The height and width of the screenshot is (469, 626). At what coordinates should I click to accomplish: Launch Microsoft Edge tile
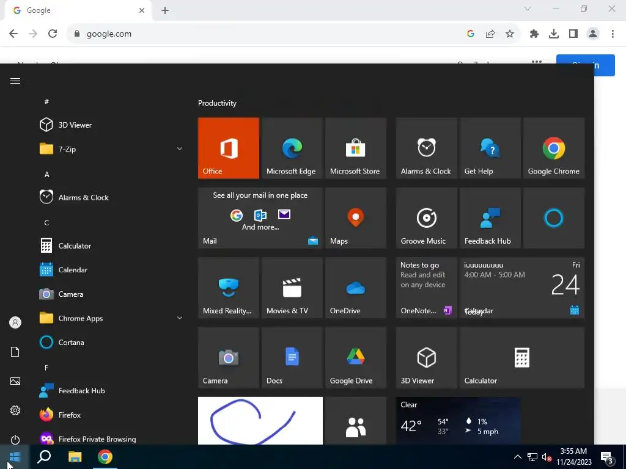point(292,148)
